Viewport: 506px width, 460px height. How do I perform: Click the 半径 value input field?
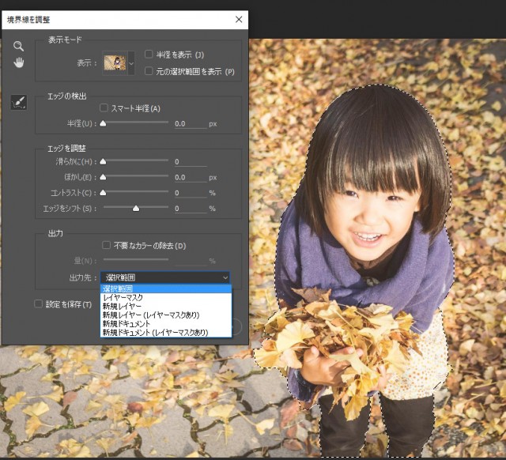point(189,124)
